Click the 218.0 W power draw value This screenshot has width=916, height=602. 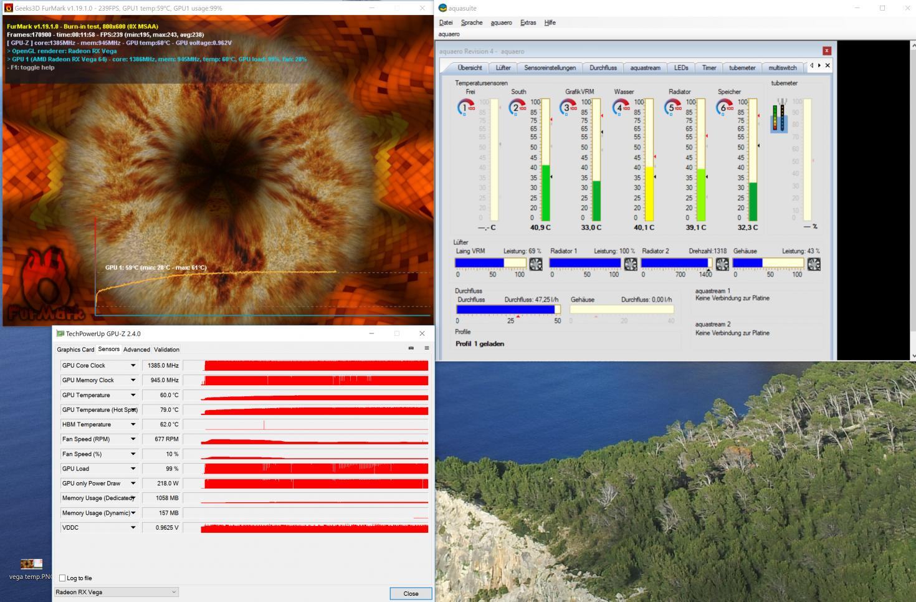click(x=161, y=484)
